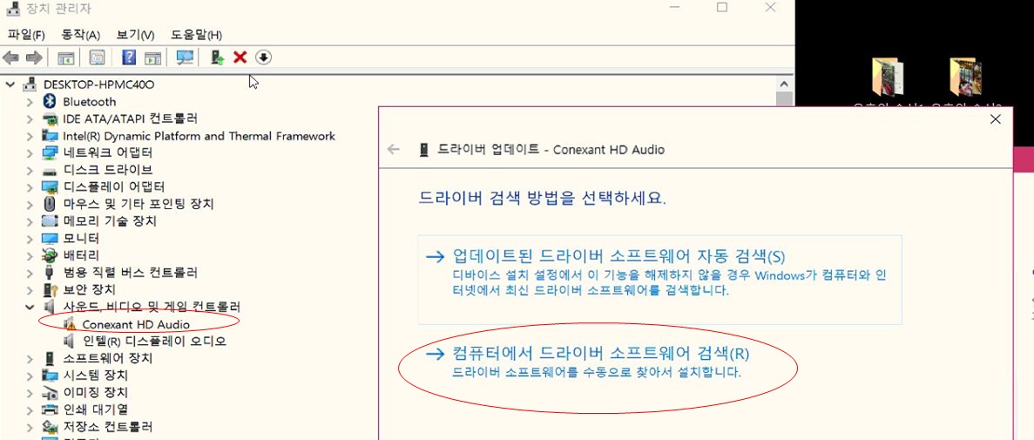Expand the 메모리 기술 장치 node
The height and width of the screenshot is (440, 1034).
tap(29, 221)
